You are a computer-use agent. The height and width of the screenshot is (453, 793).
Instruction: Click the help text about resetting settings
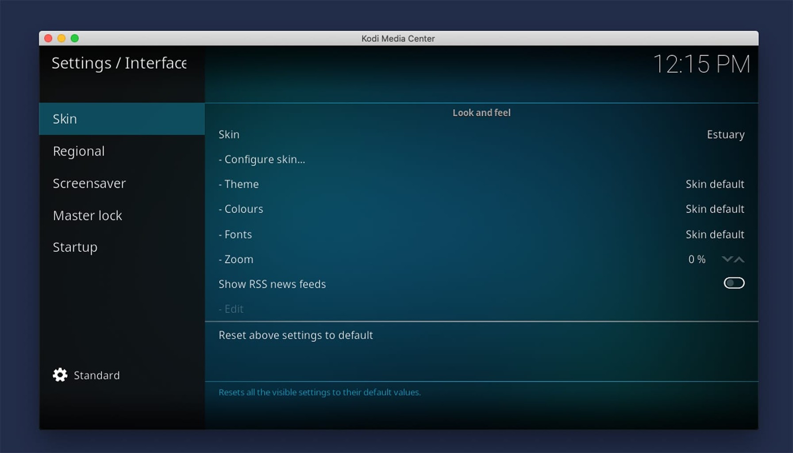320,392
